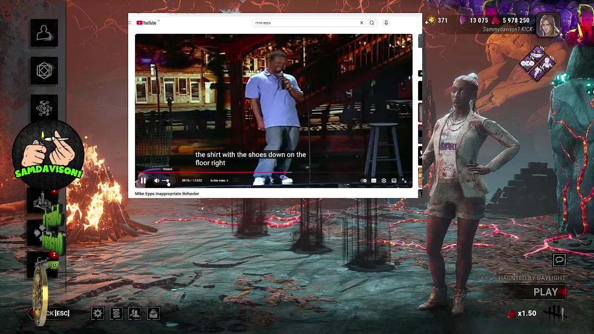The height and width of the screenshot is (334, 594).
Task: Toggle subtitles/closed captions
Action: click(x=374, y=180)
